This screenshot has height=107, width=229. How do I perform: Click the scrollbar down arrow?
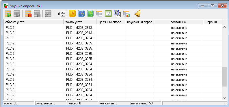point(225,97)
